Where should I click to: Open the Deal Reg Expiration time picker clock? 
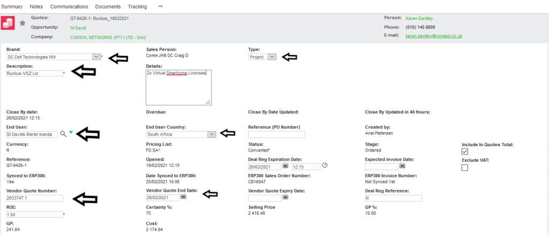[324, 165]
